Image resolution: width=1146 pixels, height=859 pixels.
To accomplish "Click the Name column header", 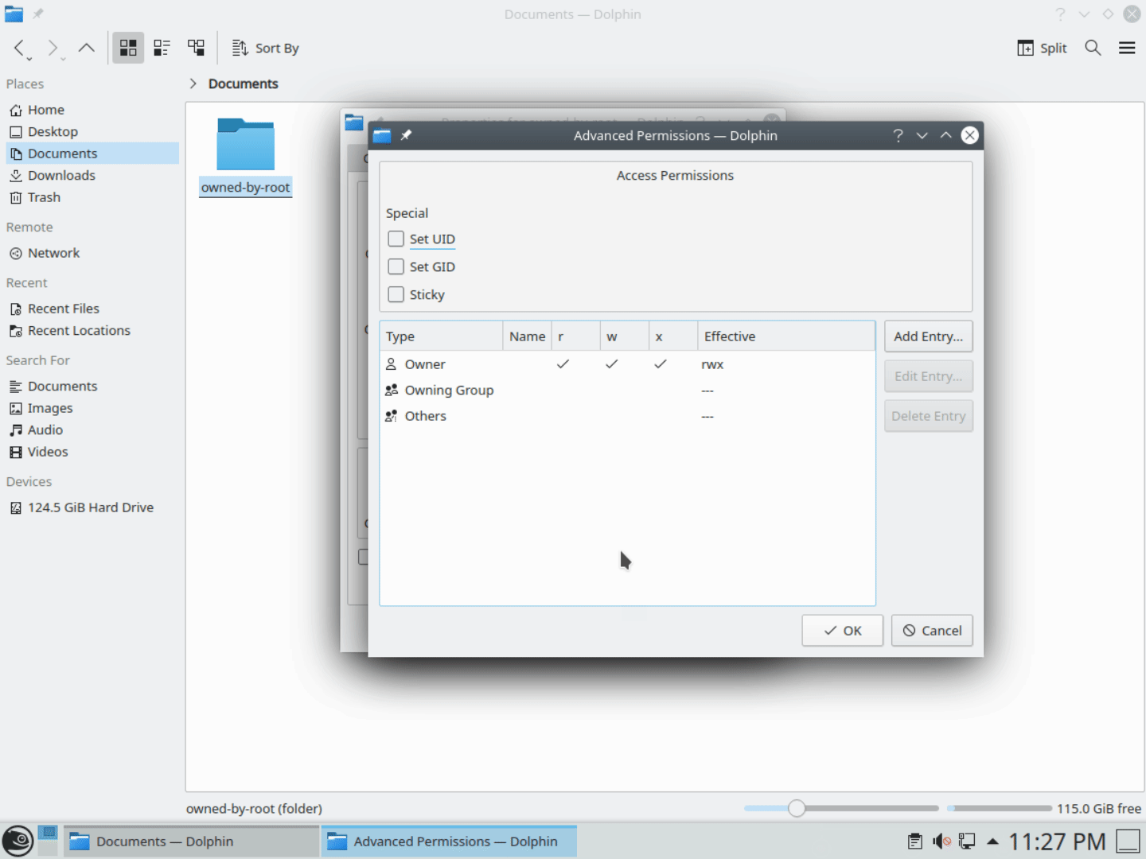I will [x=527, y=336].
